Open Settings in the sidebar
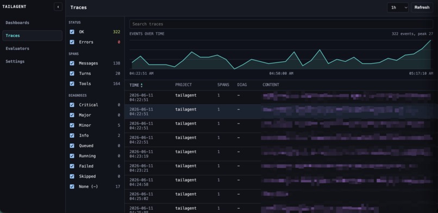 15,61
